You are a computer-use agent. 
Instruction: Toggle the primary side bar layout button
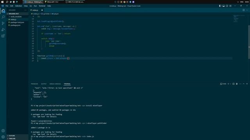pos(220,6)
